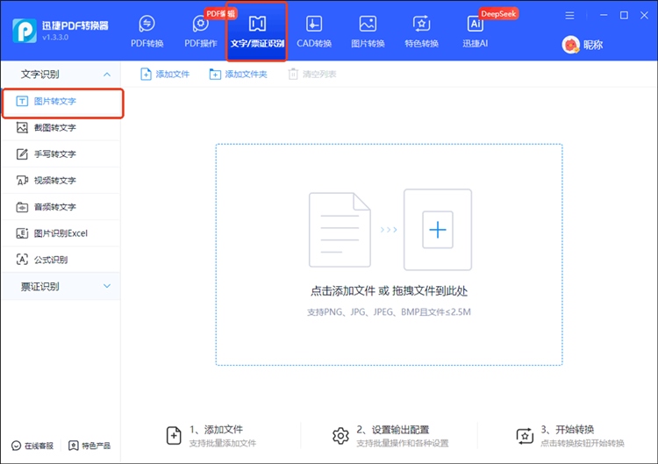This screenshot has width=658, height=464.
Task: Click the 点击添加文件 或 拖拽文件到此处 text
Action: click(389, 290)
